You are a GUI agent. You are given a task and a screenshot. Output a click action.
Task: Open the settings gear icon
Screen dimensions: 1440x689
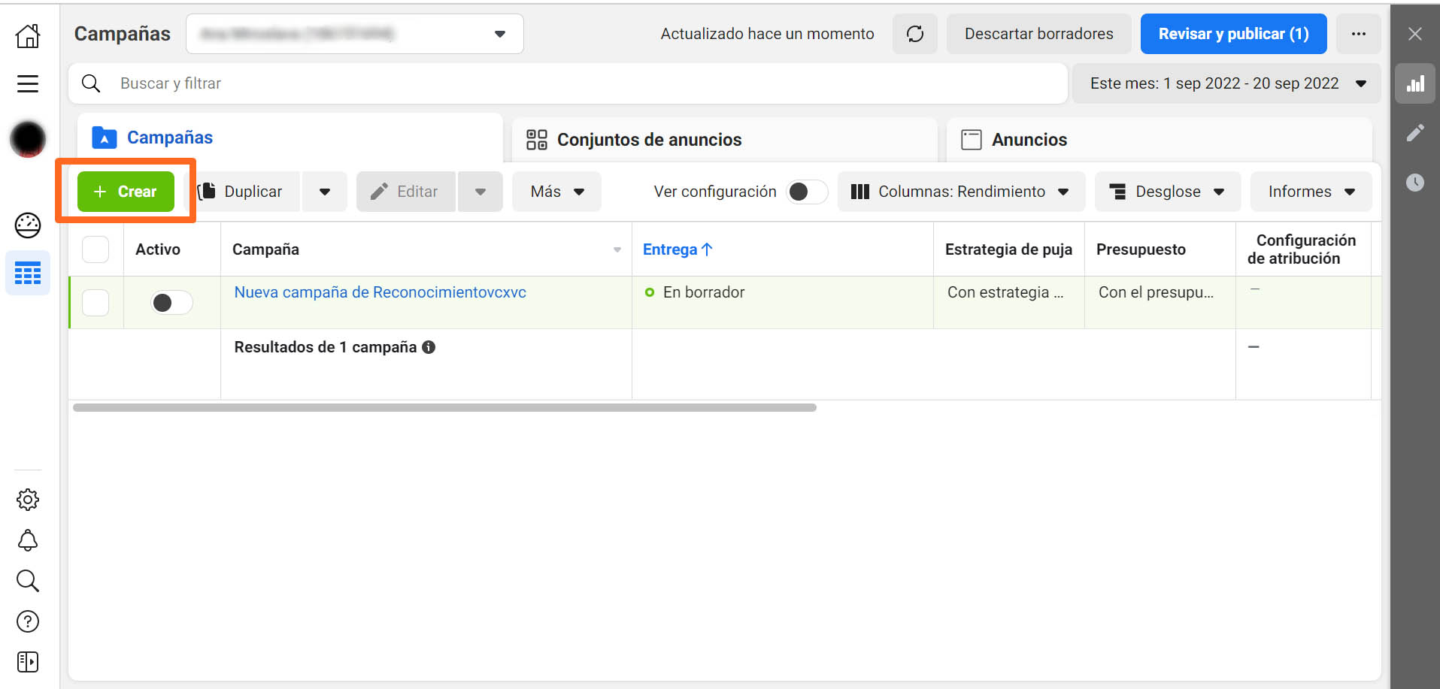click(x=28, y=500)
